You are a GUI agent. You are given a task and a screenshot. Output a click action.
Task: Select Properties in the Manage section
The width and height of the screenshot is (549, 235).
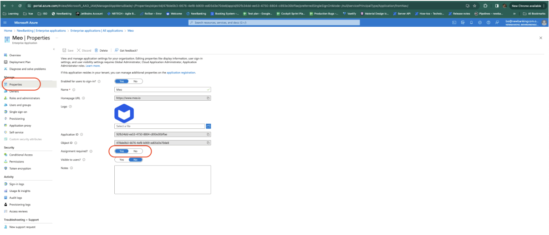tap(15, 84)
